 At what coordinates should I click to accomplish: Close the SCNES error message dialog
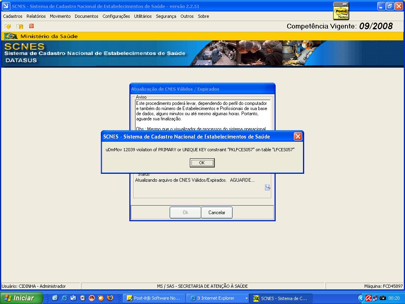[x=298, y=137]
